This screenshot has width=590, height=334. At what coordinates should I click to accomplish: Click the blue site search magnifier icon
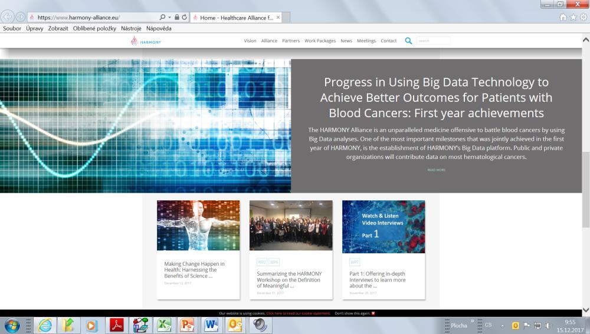point(408,41)
